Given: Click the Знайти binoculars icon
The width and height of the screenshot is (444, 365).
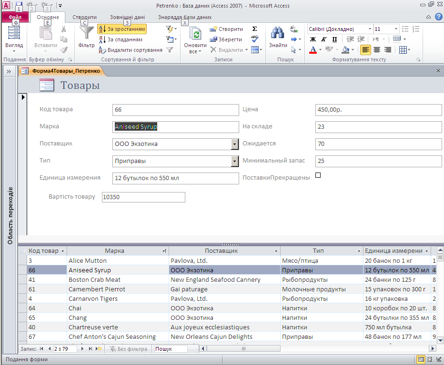Looking at the screenshot, I should point(278,33).
